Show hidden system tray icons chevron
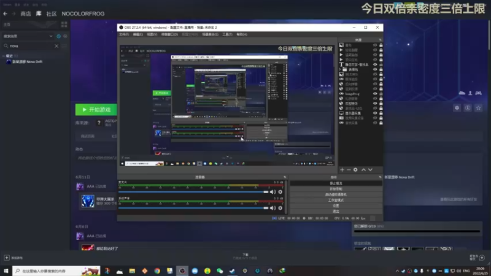This screenshot has height=276, width=491. [397, 271]
